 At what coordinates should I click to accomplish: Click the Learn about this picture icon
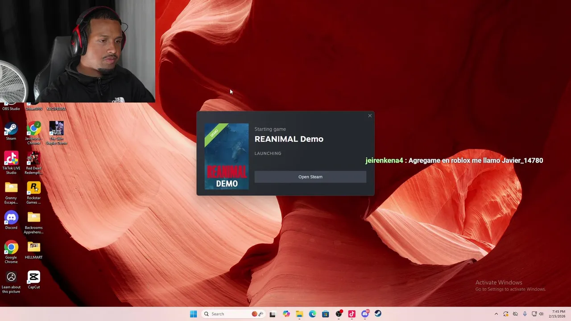11,283
